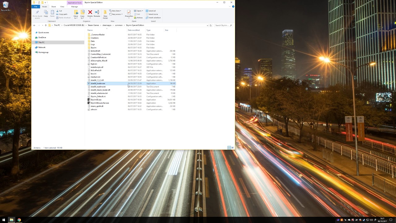This screenshot has width=396, height=223.
Task: Click the Edit command in Open group
Action: 137,14
